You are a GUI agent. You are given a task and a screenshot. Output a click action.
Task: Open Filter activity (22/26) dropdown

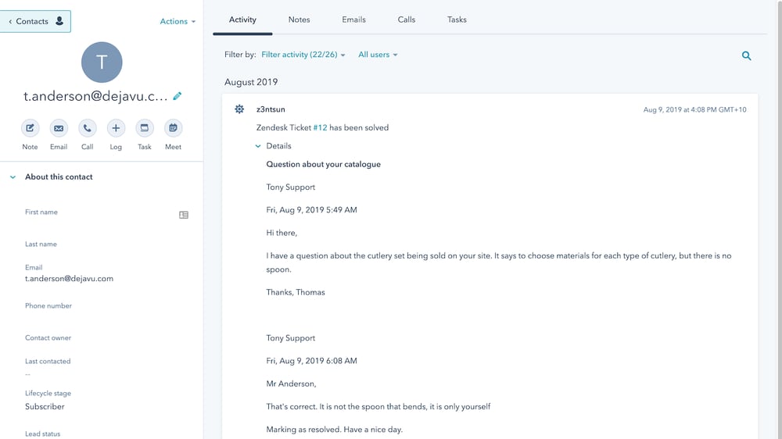303,55
